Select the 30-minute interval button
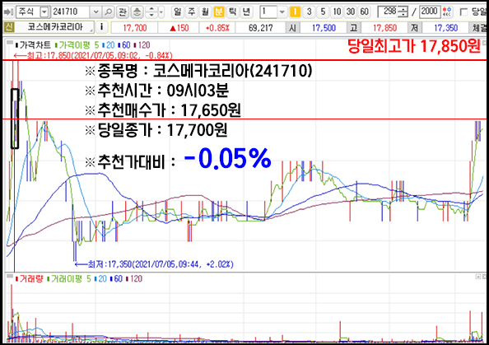This screenshot has width=489, height=345. (x=351, y=12)
